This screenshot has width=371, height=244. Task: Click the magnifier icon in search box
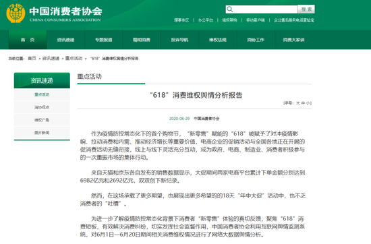(230, 9)
